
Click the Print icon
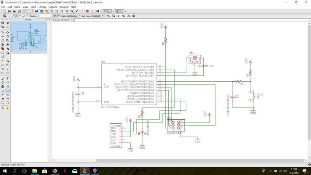point(14,11)
